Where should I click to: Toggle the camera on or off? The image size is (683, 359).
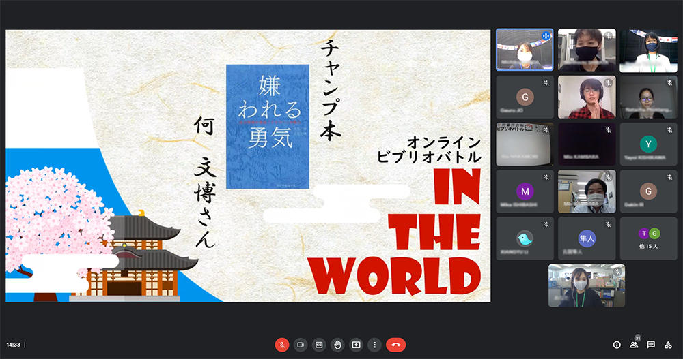pyautogui.click(x=300, y=345)
